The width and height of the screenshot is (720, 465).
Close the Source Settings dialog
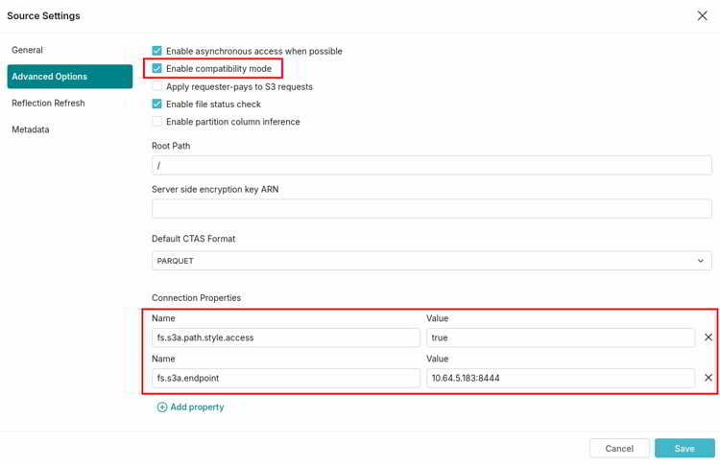coord(702,16)
